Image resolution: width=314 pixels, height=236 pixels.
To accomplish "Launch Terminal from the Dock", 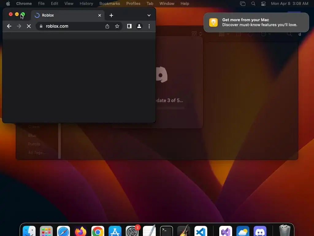I will tap(167, 231).
